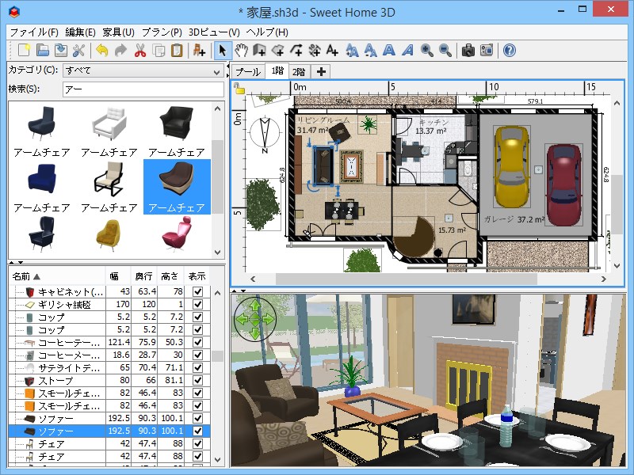This screenshot has width=634, height=475.
Task: Toggle visibility of ストーブ row
Action: coord(197,380)
